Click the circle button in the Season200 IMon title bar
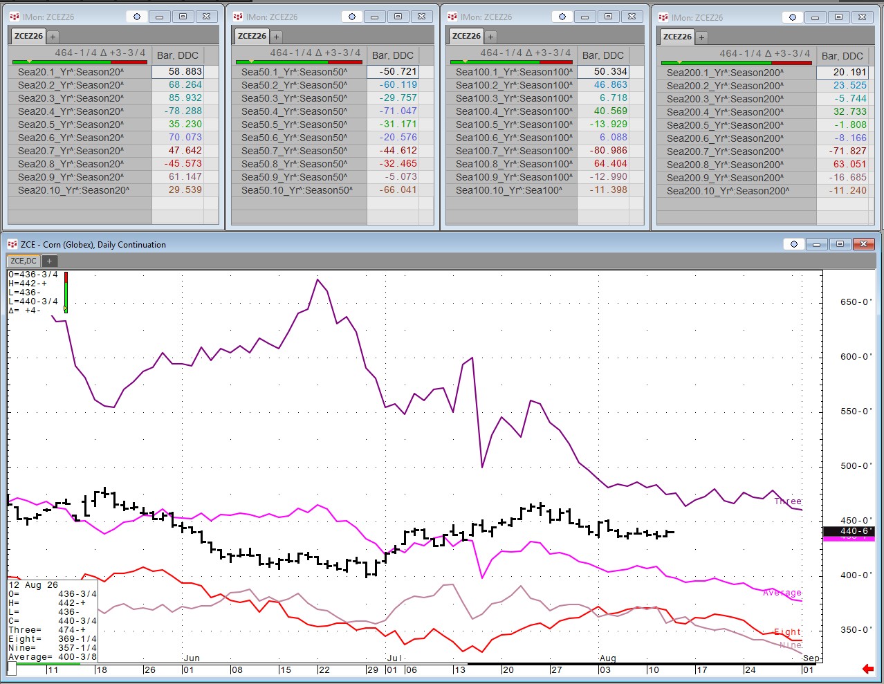The height and width of the screenshot is (684, 884). coord(793,17)
